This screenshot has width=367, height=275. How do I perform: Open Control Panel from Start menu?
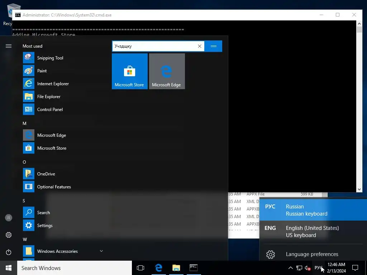coord(63,110)
